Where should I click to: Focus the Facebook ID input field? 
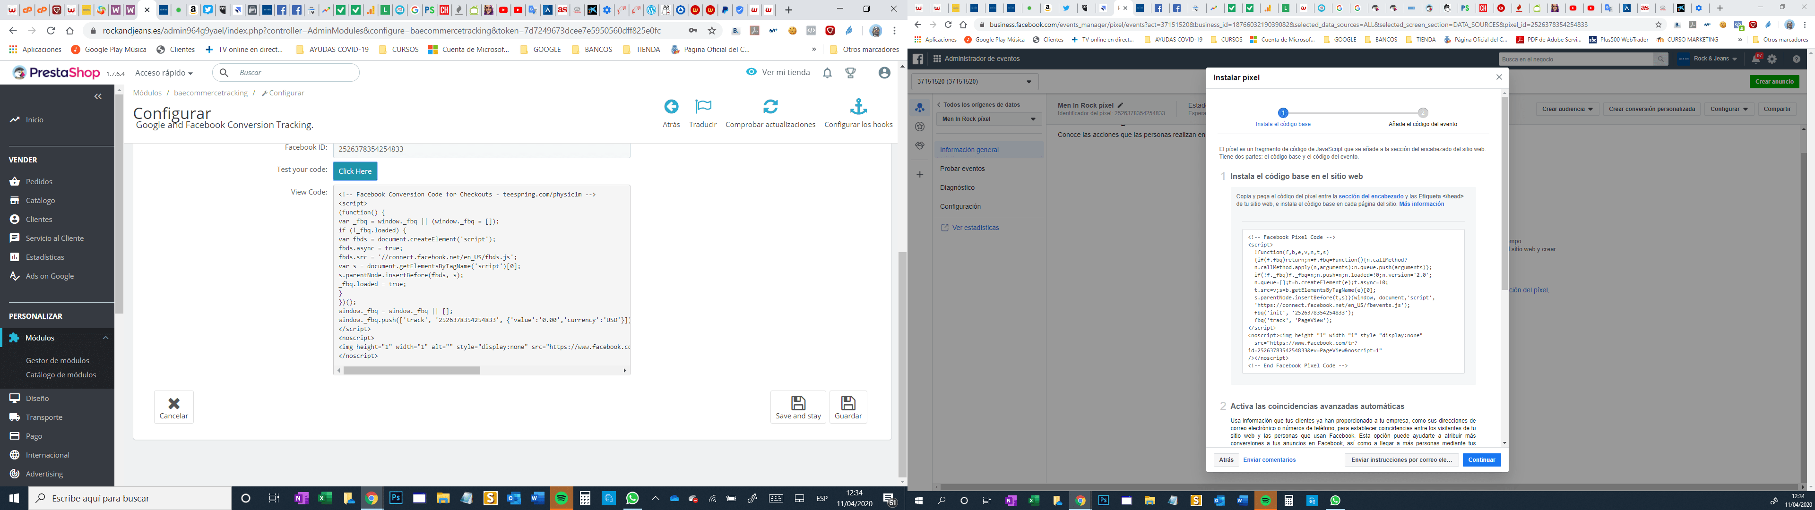[482, 149]
